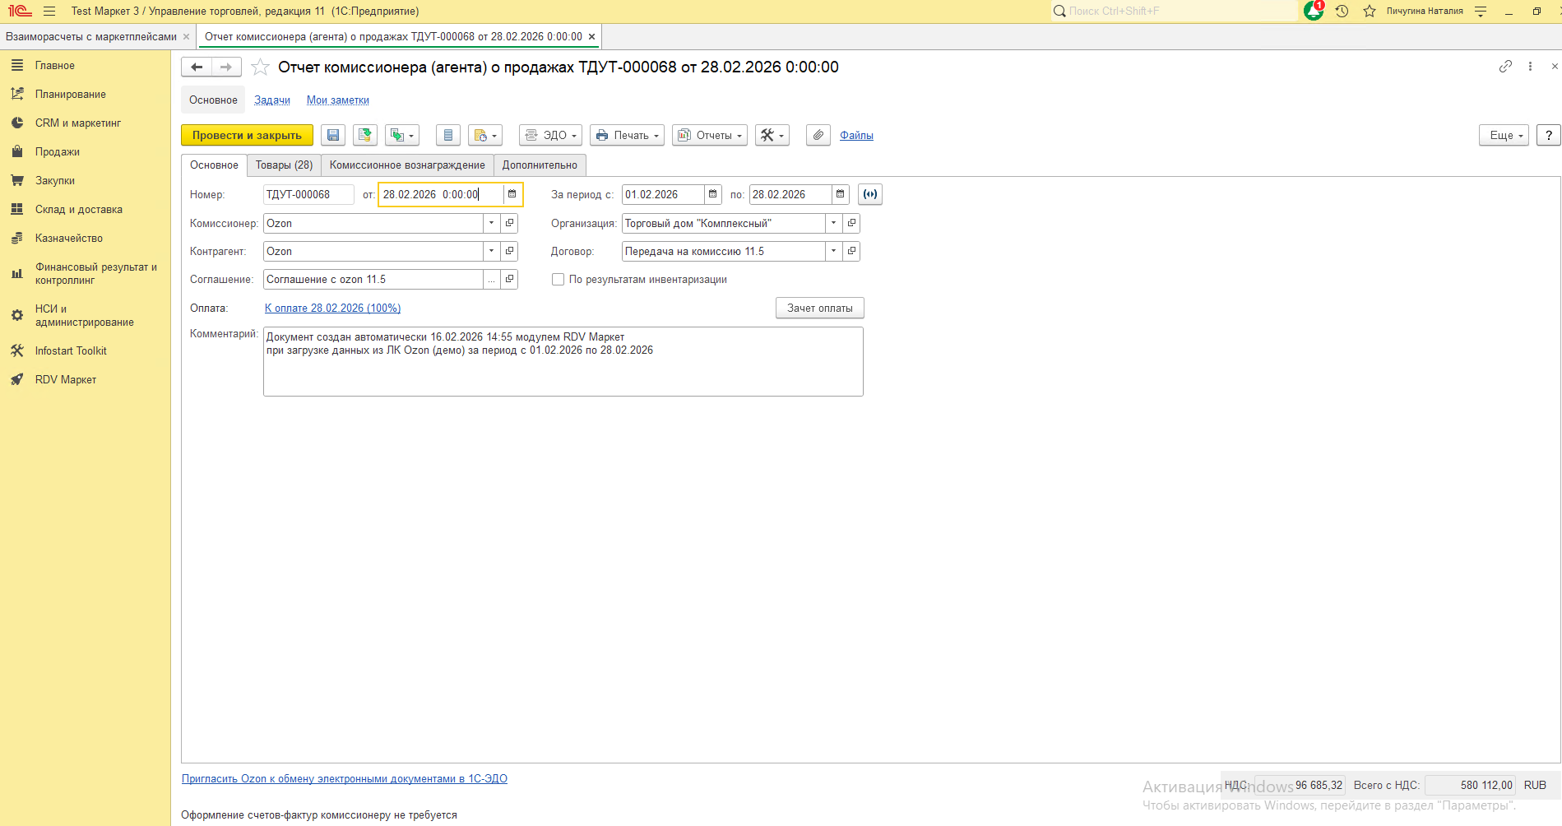Image resolution: width=1562 pixels, height=826 pixels.
Task: Expand the Организация dropdown arrow
Action: (x=833, y=224)
